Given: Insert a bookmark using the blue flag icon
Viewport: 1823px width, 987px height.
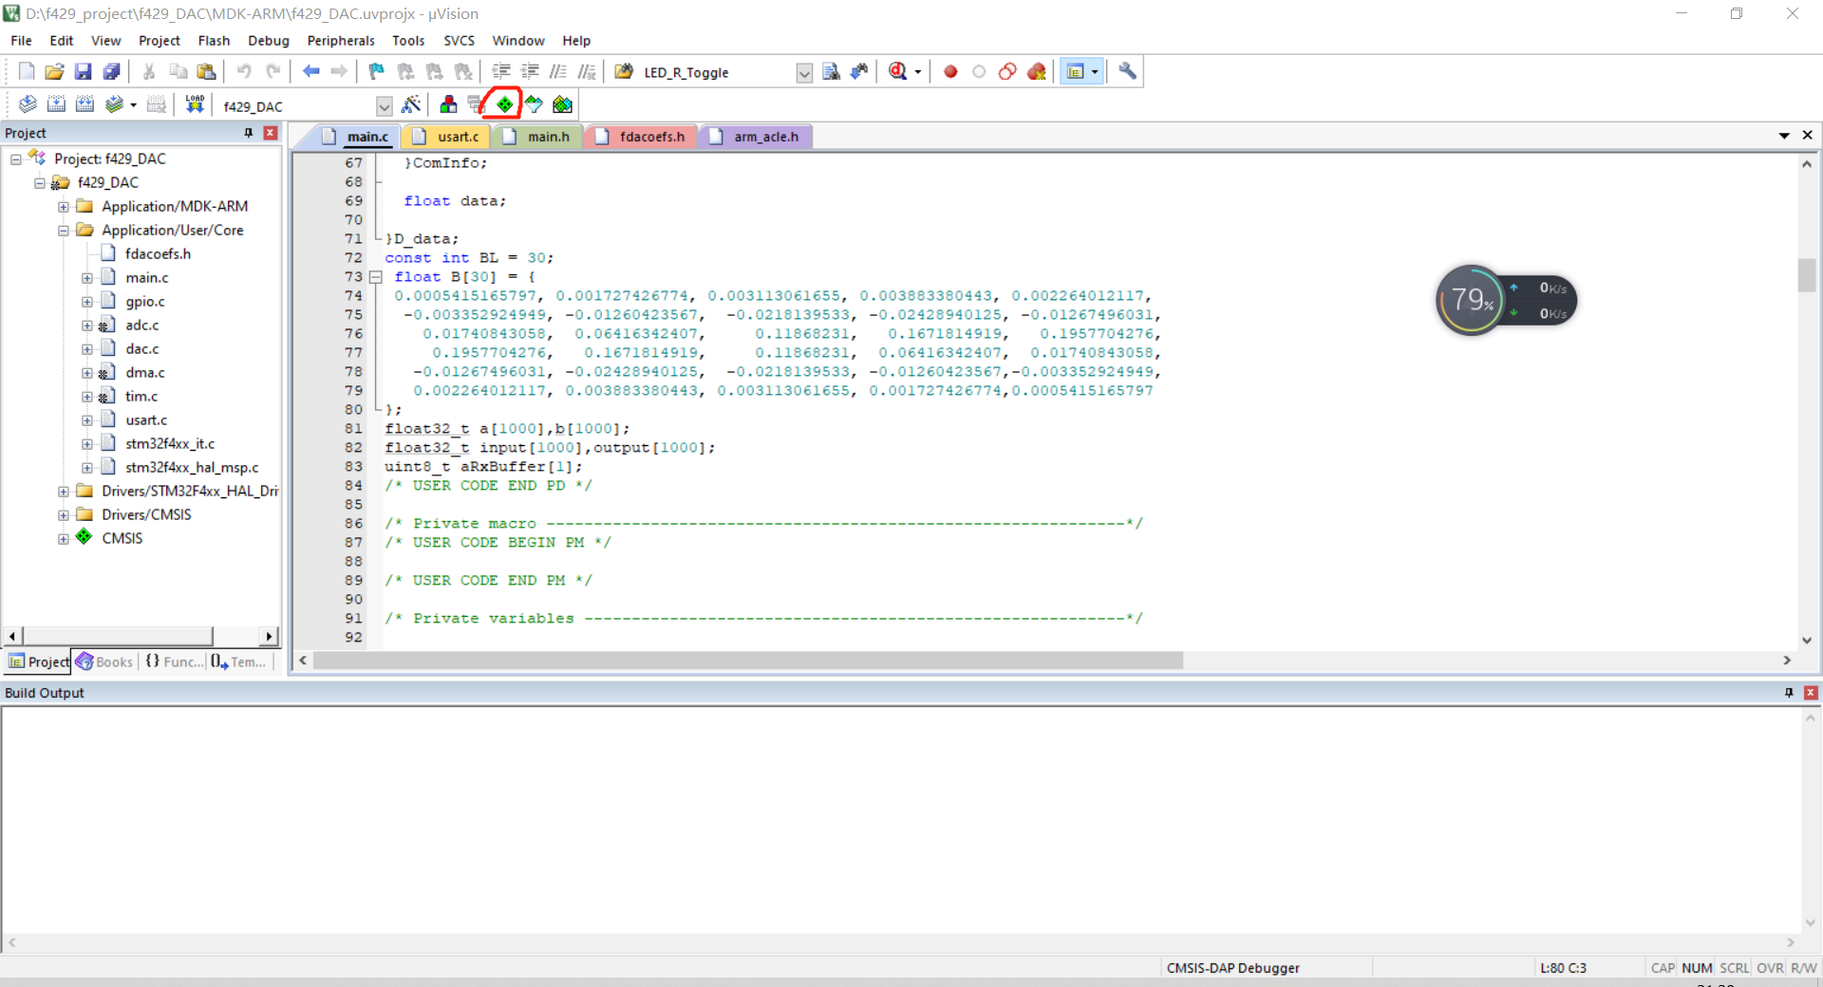Looking at the screenshot, I should [377, 71].
